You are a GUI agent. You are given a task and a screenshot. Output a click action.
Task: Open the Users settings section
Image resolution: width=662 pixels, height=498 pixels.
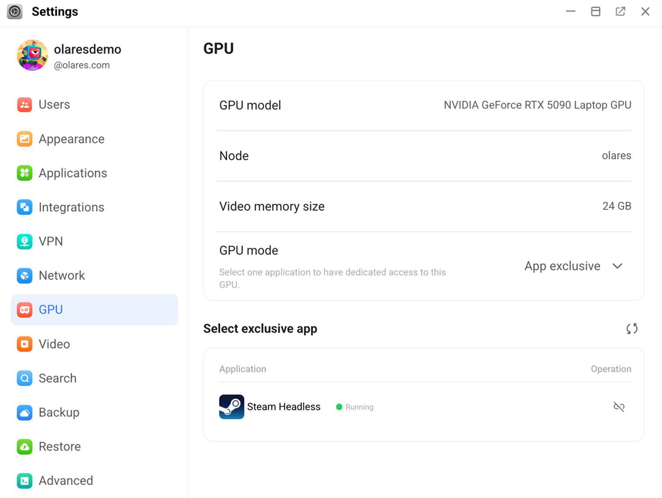(x=54, y=104)
